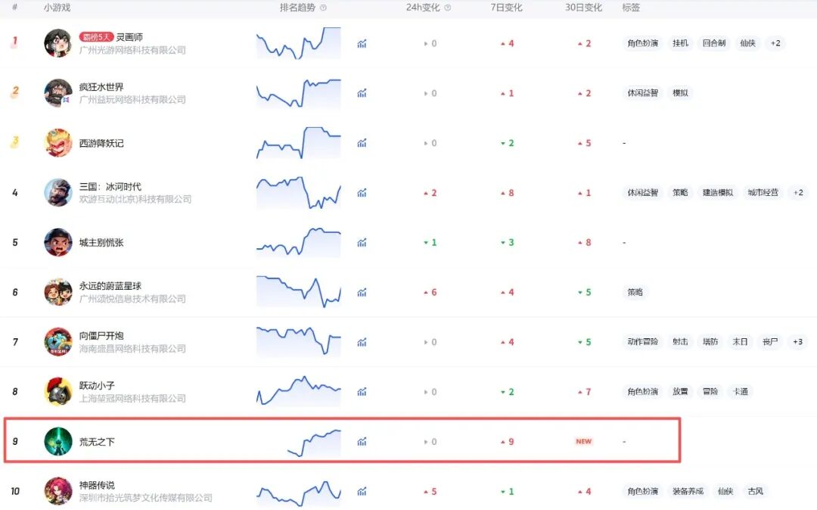Open the 三国：冰河时代 title link

coord(110,186)
